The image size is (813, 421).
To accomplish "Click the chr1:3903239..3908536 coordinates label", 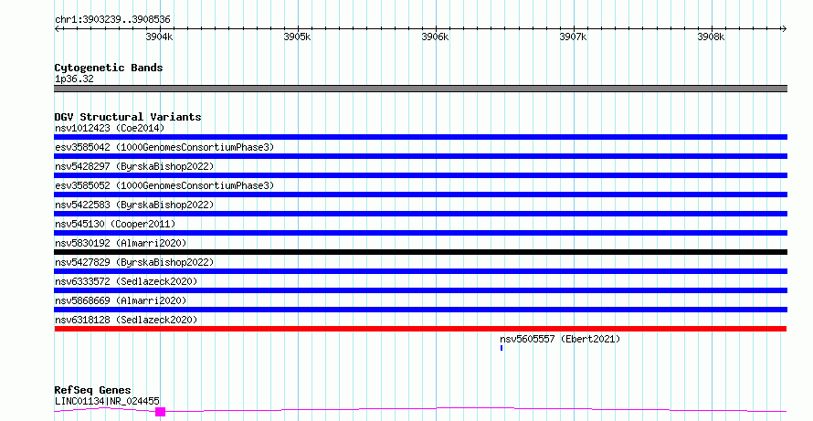I will click(112, 20).
